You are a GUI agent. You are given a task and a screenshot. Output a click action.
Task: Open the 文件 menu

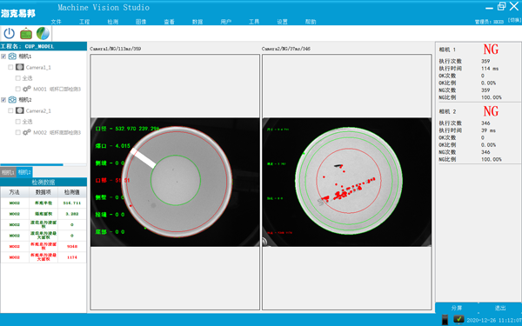pos(56,22)
